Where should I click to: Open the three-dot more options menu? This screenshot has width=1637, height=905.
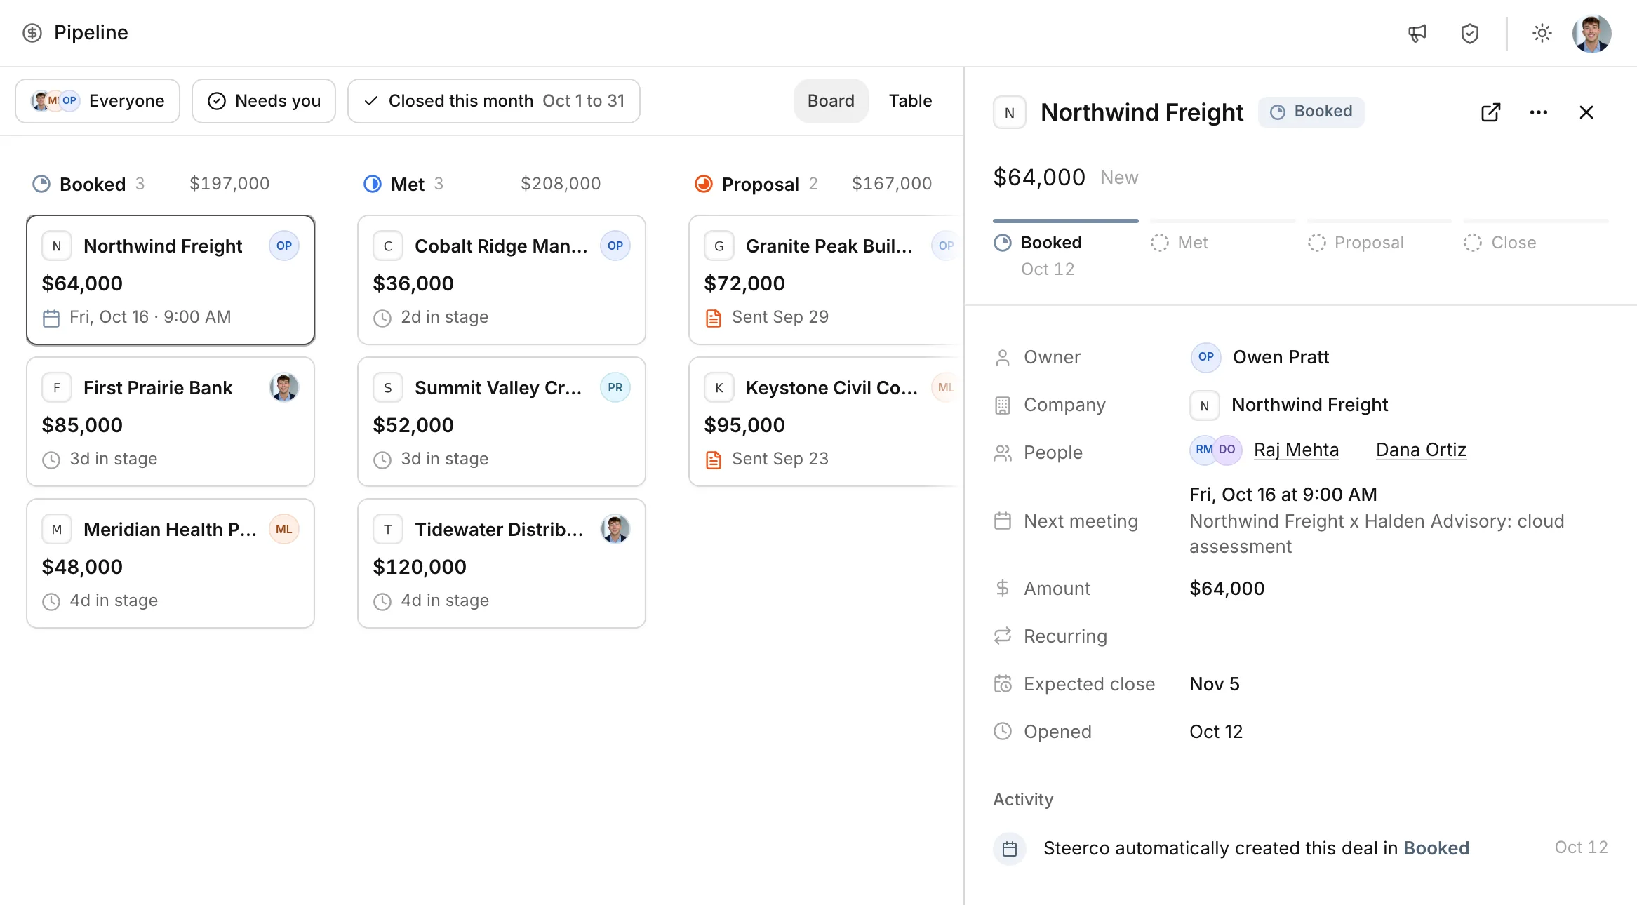coord(1538,112)
